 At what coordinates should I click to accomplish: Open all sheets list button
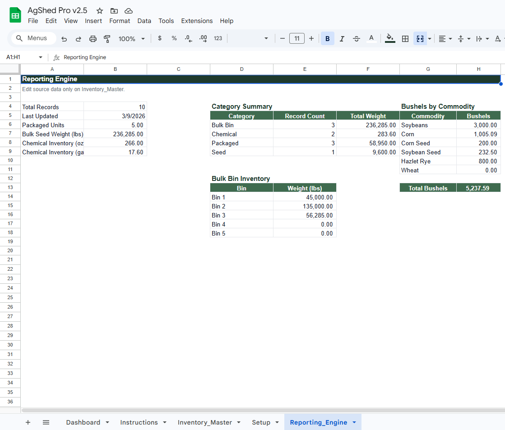(46, 422)
